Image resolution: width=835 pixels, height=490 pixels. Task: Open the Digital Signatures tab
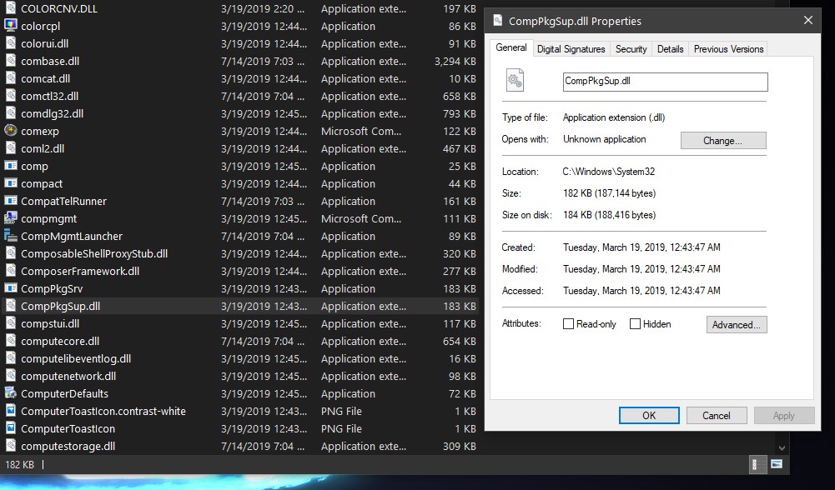pos(571,49)
